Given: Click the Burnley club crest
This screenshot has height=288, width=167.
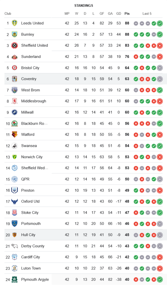Looking at the screenshot, I should coord(14,34).
